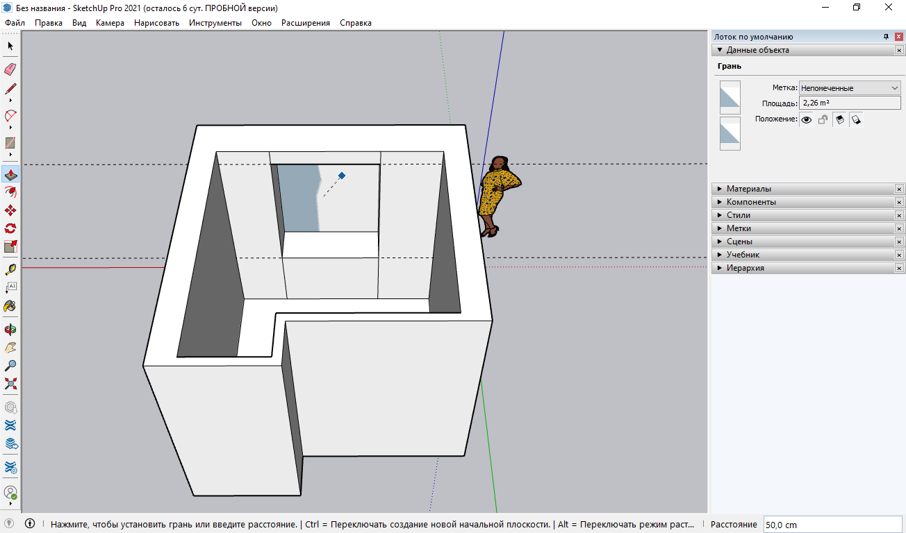
Task: Open the Файл menu
Action: point(15,23)
